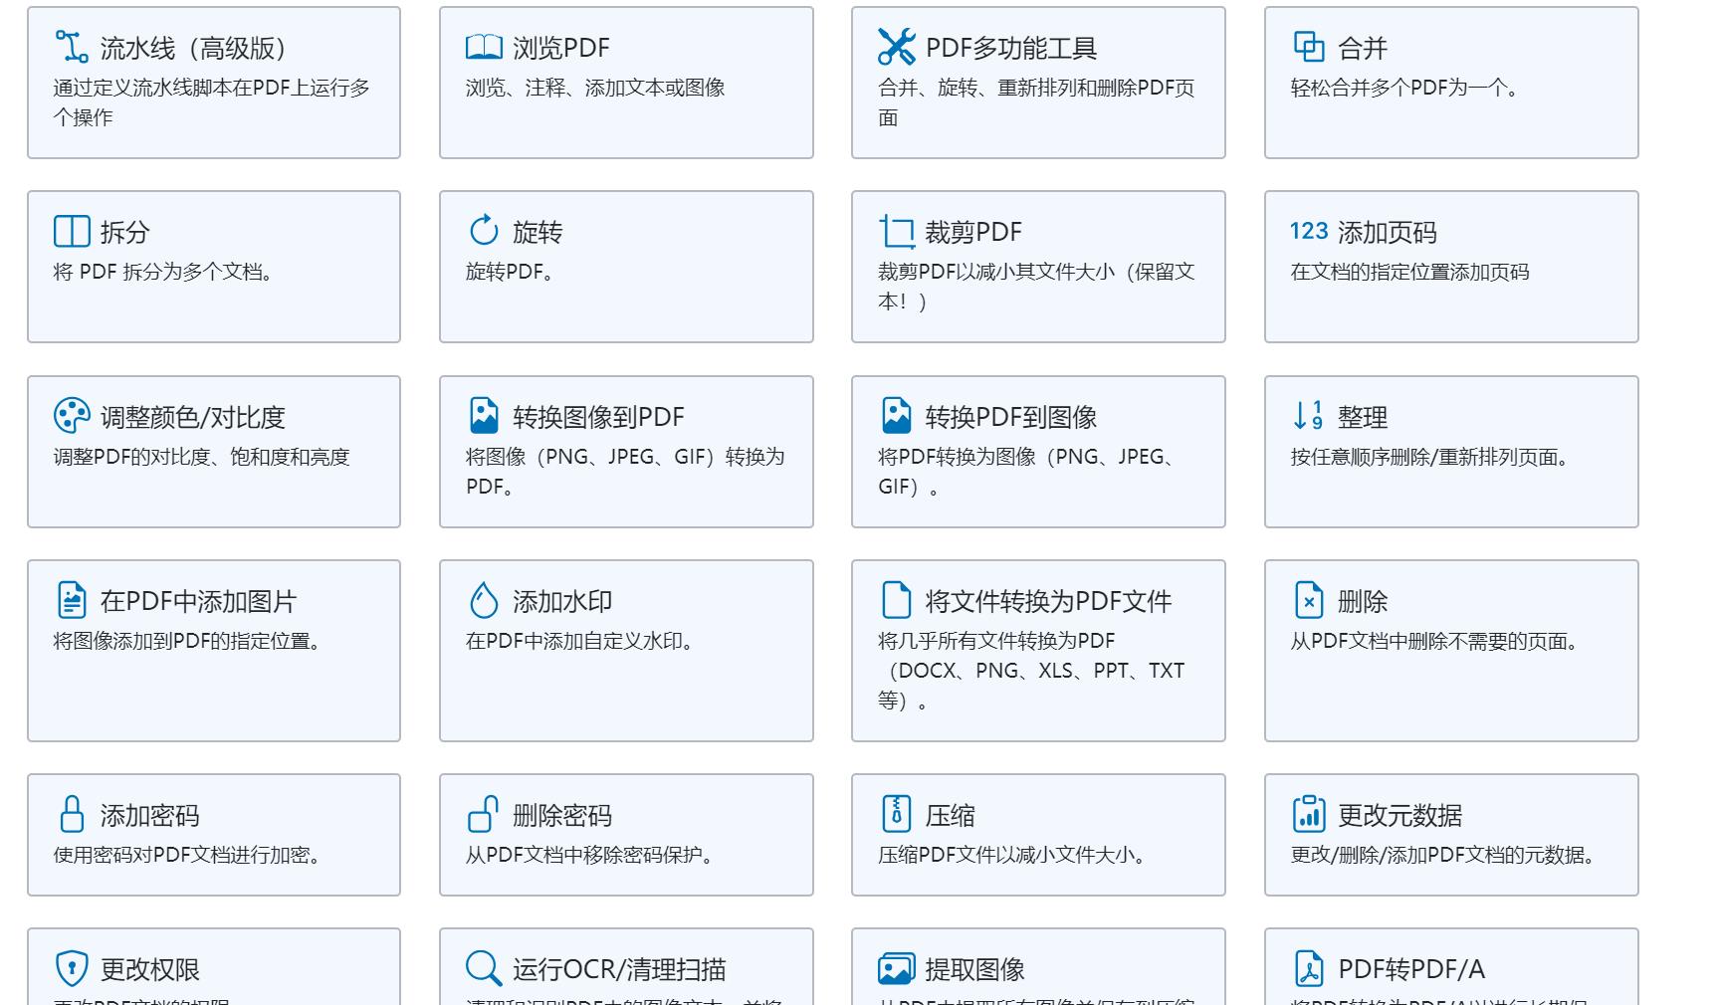Click the open book icon for 浏览PDF

(x=484, y=47)
